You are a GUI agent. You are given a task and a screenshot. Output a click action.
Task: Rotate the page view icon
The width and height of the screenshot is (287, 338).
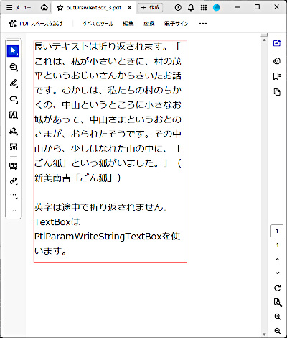(277, 288)
